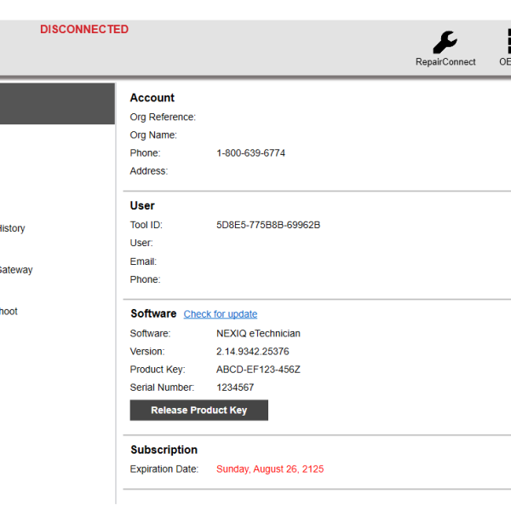
Task: Click the red DISCONNECTED status label
Action: coord(84,29)
